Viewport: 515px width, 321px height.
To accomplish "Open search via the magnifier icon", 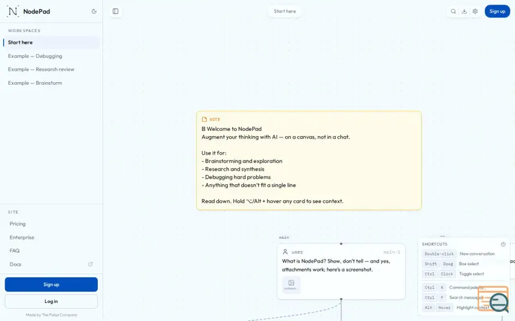I will pyautogui.click(x=453, y=11).
